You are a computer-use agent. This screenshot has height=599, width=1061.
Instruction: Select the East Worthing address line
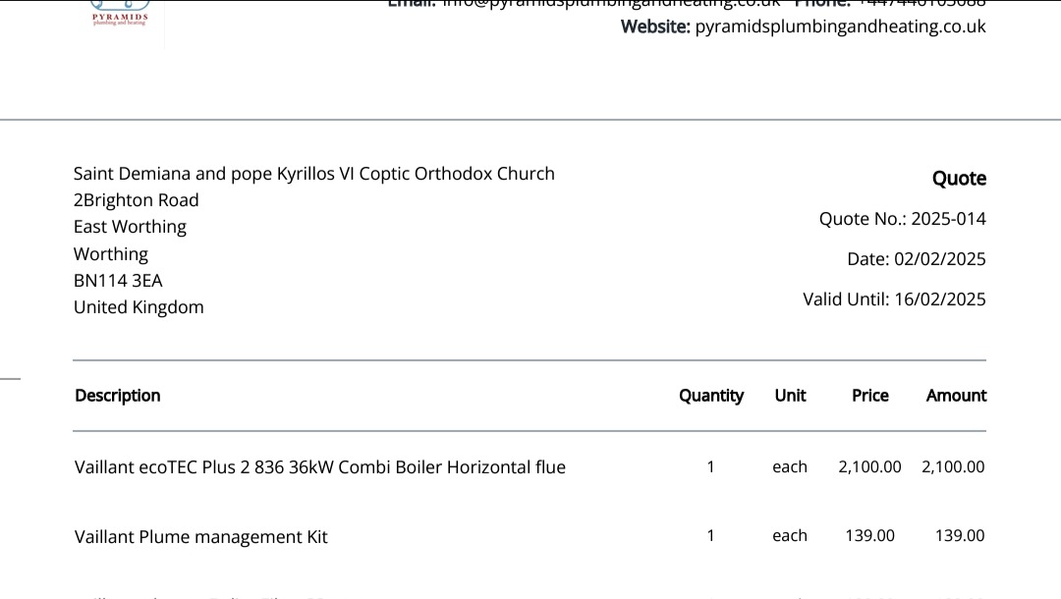tap(130, 227)
